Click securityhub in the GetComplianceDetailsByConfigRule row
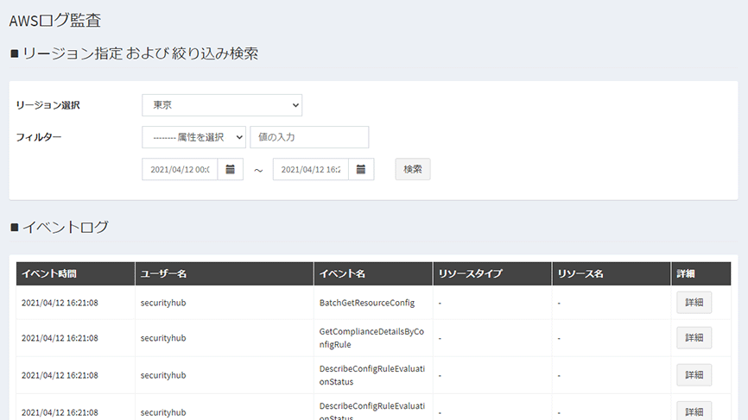 point(163,337)
